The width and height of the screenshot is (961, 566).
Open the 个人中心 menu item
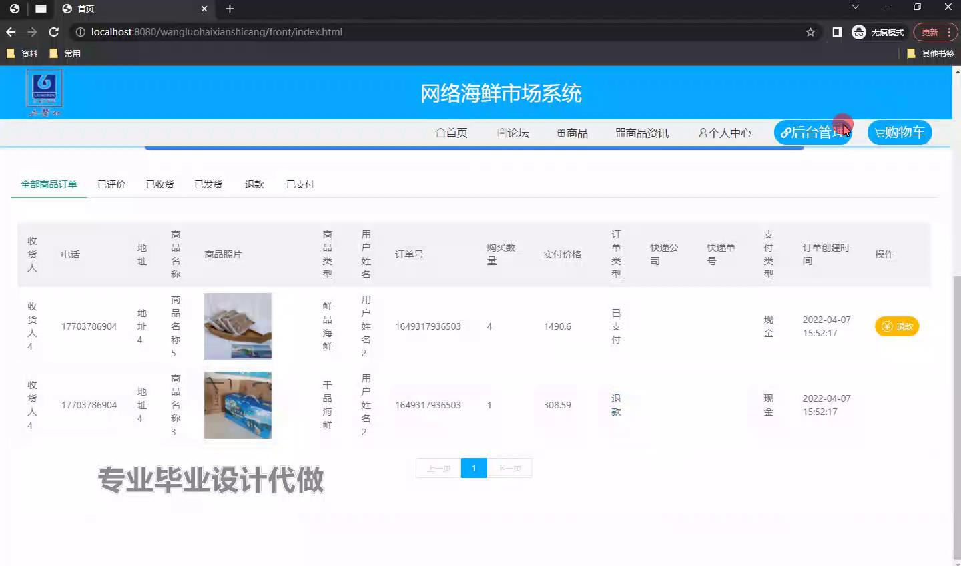click(x=725, y=133)
